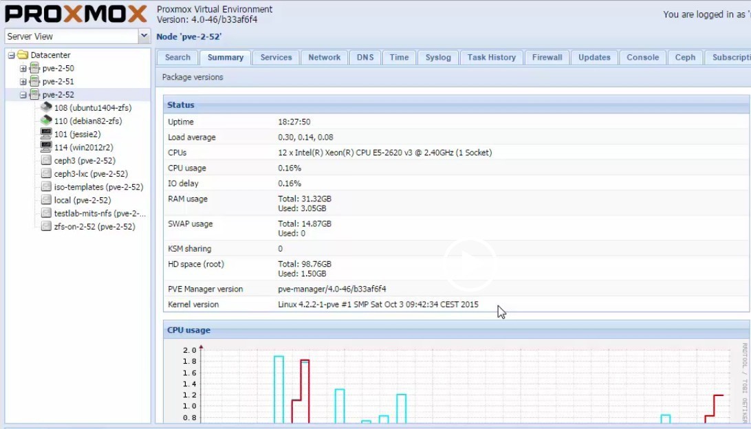This screenshot has height=429, width=751.
Task: Select testlab-mits-nfs storage entry
Action: point(100,214)
